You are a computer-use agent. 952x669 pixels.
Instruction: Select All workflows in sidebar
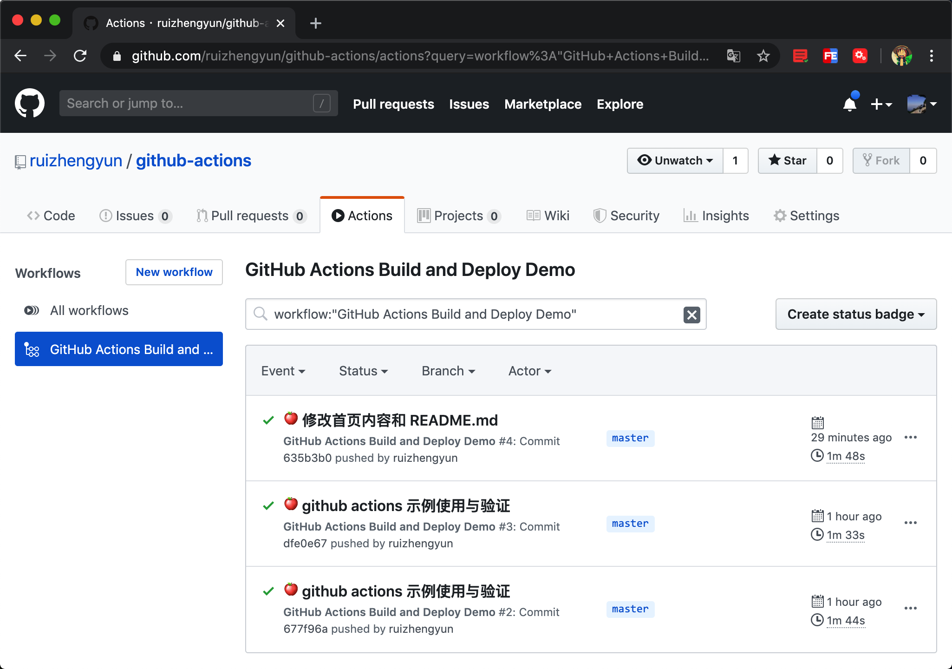(89, 310)
